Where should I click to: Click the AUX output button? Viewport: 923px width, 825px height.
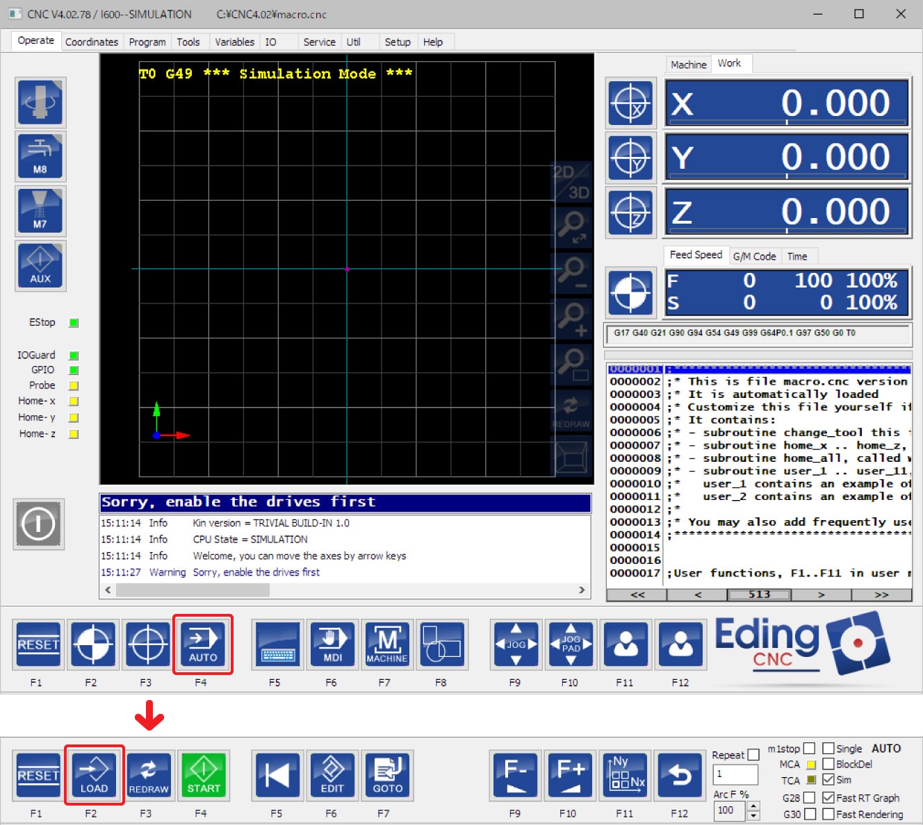[x=40, y=266]
